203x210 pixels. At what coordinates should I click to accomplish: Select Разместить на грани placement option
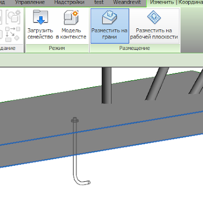click(110, 26)
